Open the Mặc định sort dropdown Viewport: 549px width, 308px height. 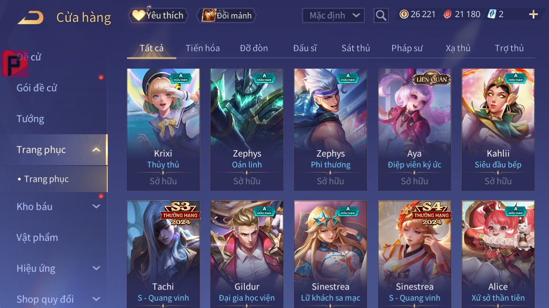point(334,15)
